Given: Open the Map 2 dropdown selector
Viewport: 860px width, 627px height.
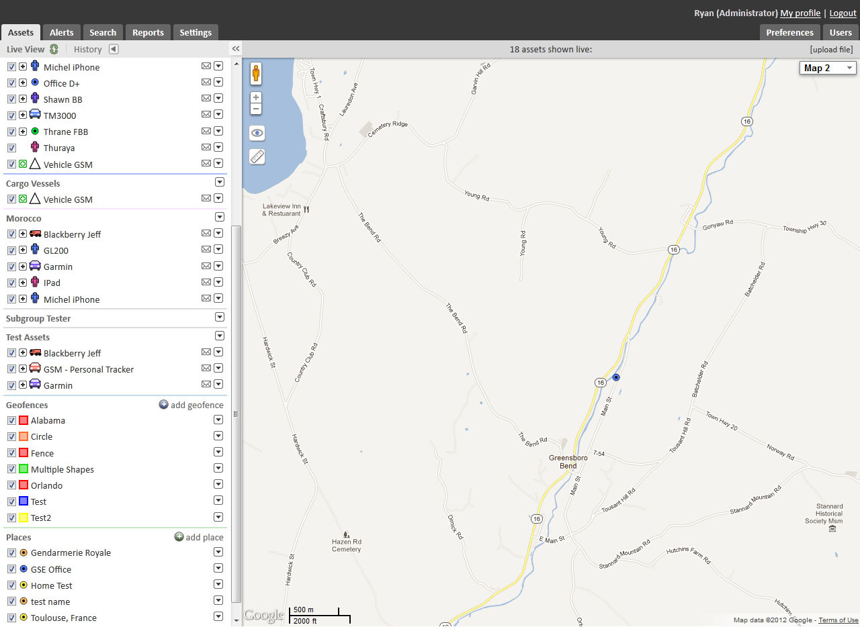Looking at the screenshot, I should click(827, 68).
